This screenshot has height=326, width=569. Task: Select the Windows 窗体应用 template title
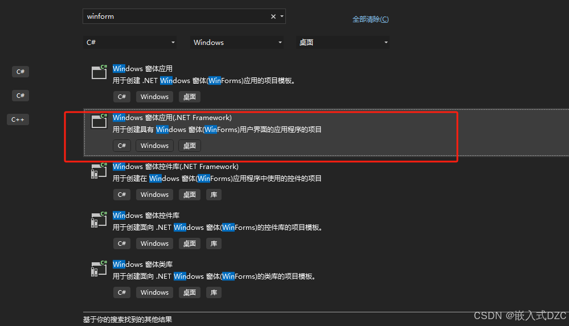coord(142,68)
